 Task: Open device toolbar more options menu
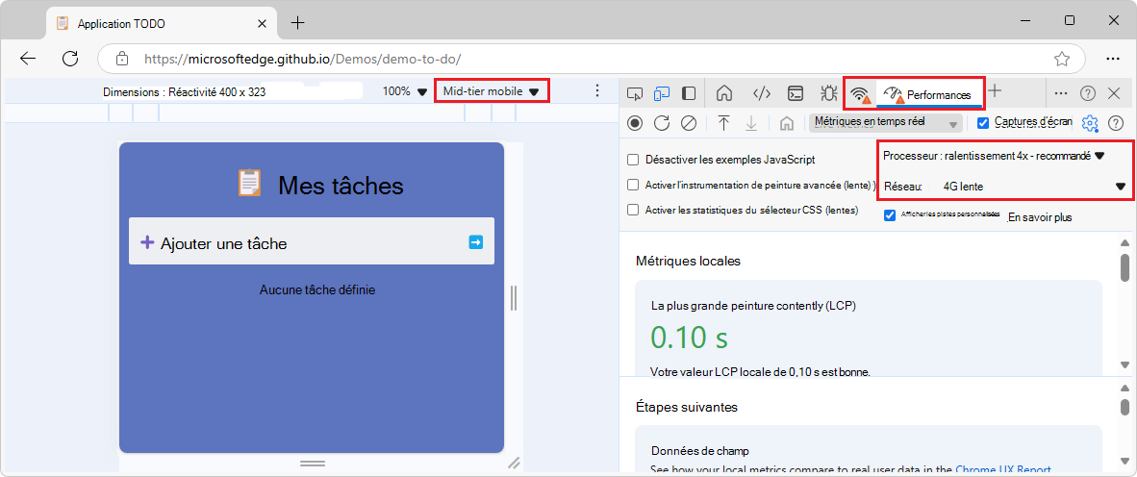[x=596, y=90]
